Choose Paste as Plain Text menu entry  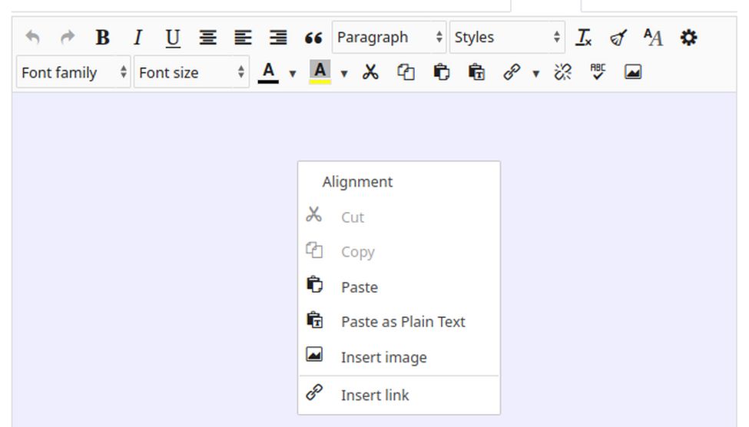tap(403, 322)
